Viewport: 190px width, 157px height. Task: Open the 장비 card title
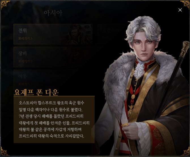22,53
